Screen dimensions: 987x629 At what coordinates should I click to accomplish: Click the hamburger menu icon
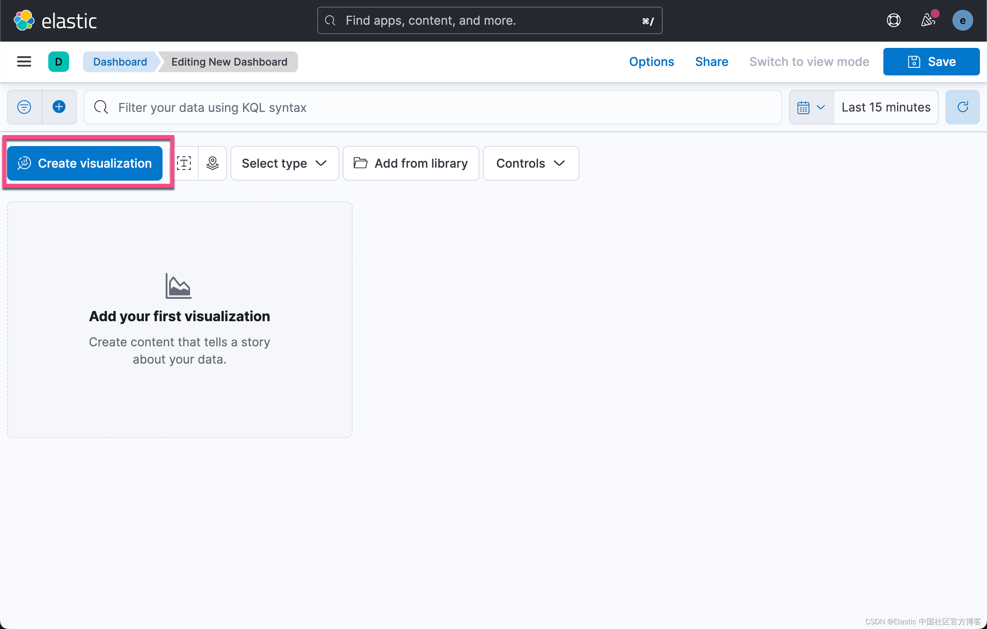click(24, 62)
